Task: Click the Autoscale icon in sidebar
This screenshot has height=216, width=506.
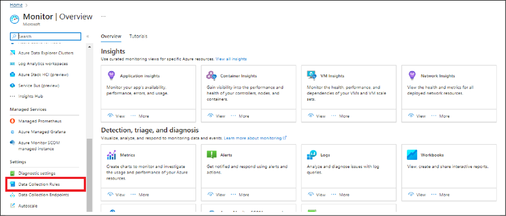Action: click(x=13, y=206)
